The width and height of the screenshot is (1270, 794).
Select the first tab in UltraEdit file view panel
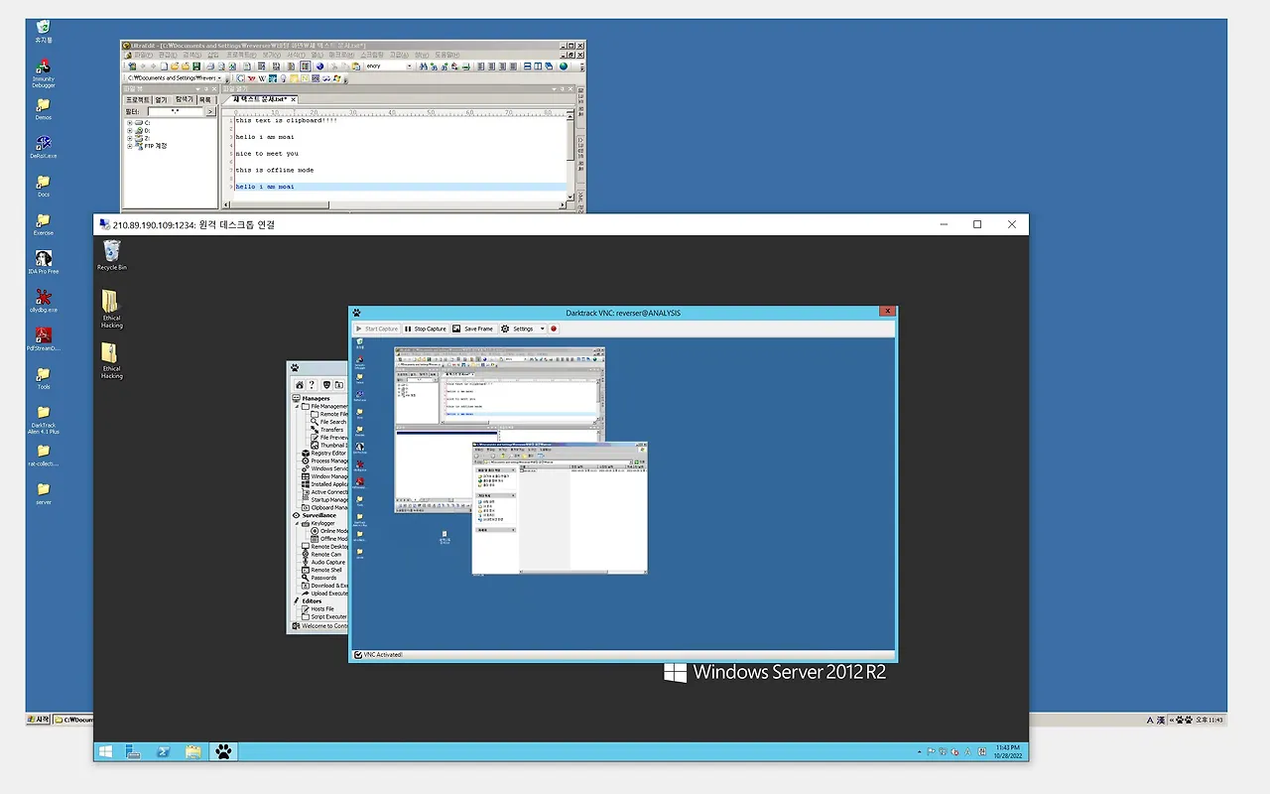(x=137, y=100)
